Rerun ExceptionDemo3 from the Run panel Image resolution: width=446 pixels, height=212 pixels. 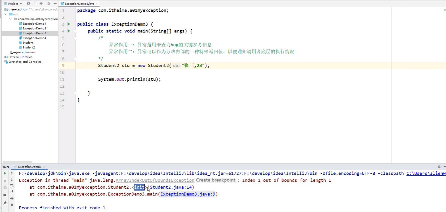(5, 173)
